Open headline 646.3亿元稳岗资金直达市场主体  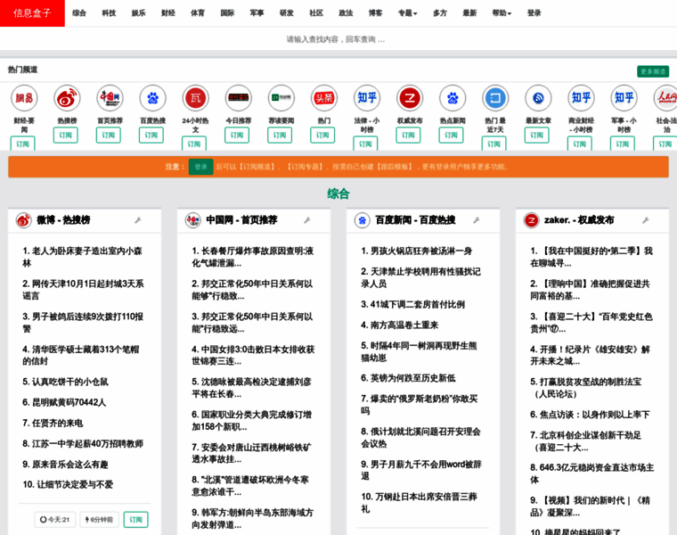[592, 473]
